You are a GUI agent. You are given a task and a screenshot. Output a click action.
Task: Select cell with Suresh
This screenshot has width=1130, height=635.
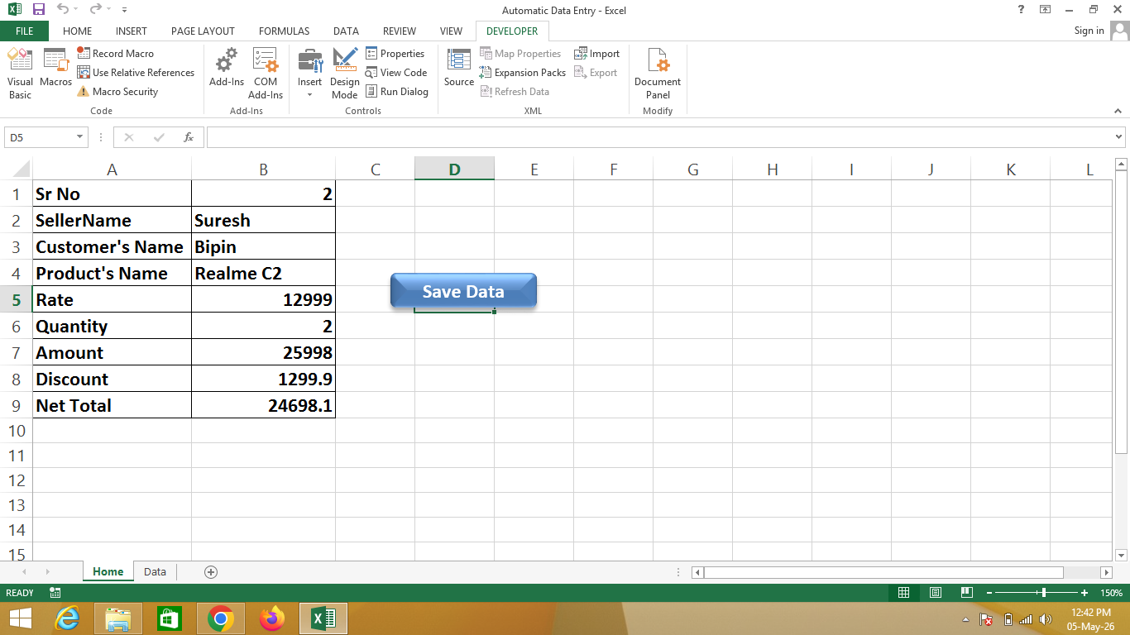click(263, 220)
